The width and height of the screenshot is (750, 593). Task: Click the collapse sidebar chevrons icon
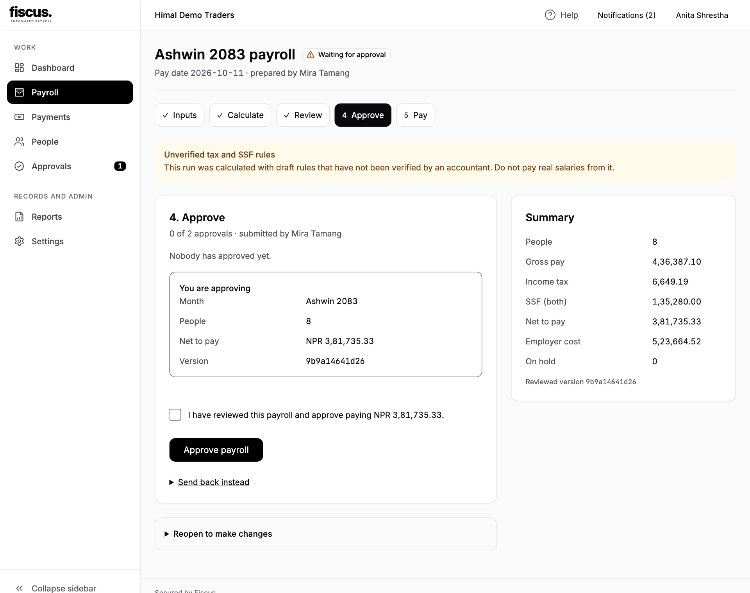[x=19, y=588]
